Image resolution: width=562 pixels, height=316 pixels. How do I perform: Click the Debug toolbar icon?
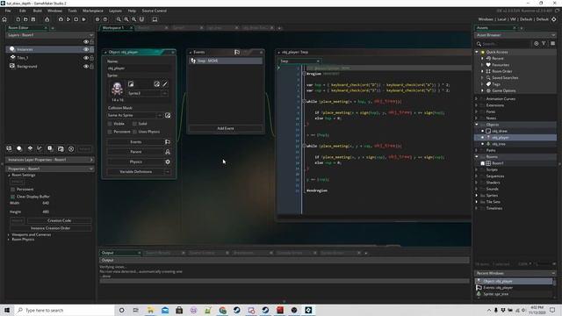click(61, 19)
